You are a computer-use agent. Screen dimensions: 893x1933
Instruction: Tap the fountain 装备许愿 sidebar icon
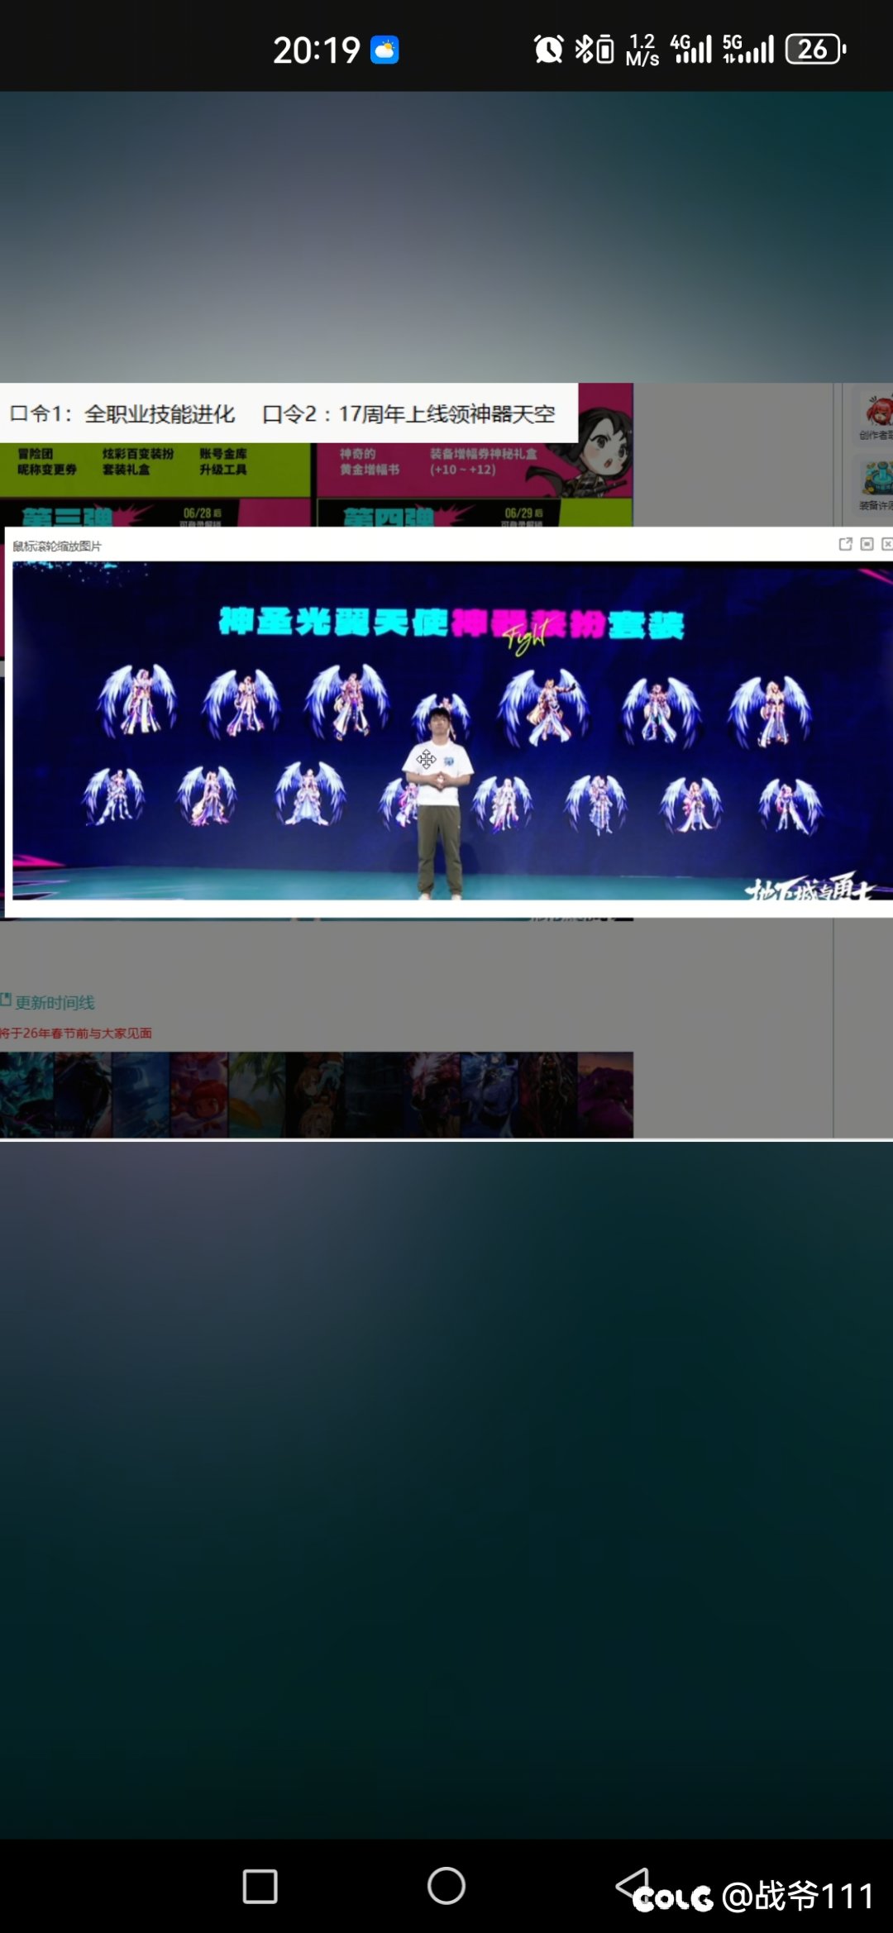pos(876,486)
